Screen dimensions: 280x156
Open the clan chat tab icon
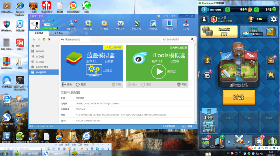click(259, 142)
